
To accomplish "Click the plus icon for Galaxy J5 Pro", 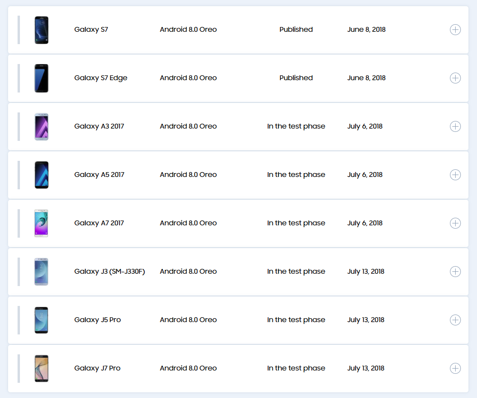I will pyautogui.click(x=455, y=320).
